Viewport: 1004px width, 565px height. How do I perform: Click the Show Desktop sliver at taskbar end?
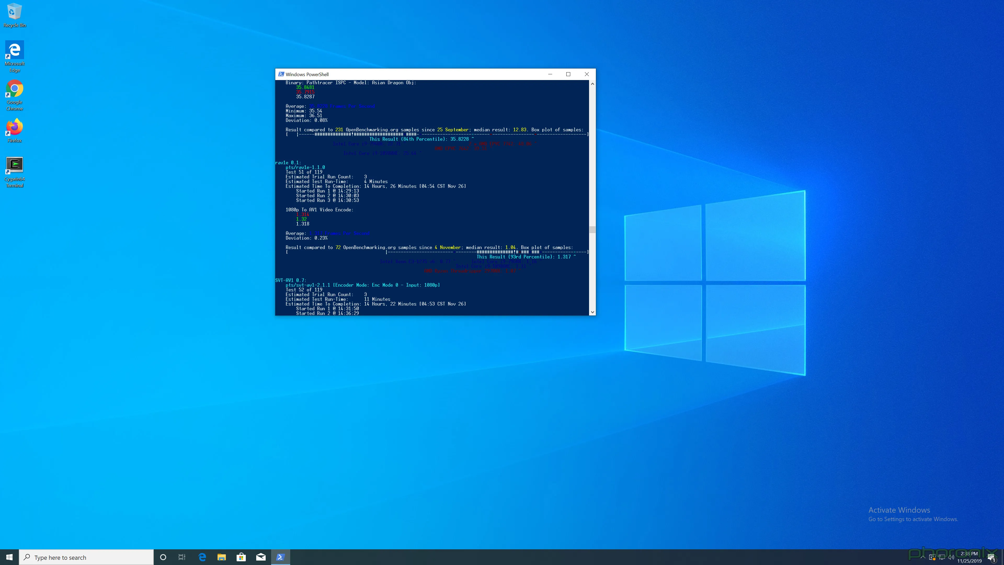[1003, 557]
